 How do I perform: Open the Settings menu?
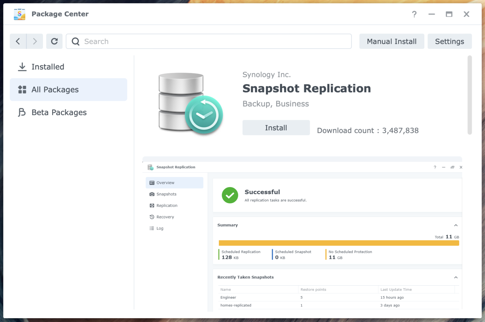click(449, 41)
